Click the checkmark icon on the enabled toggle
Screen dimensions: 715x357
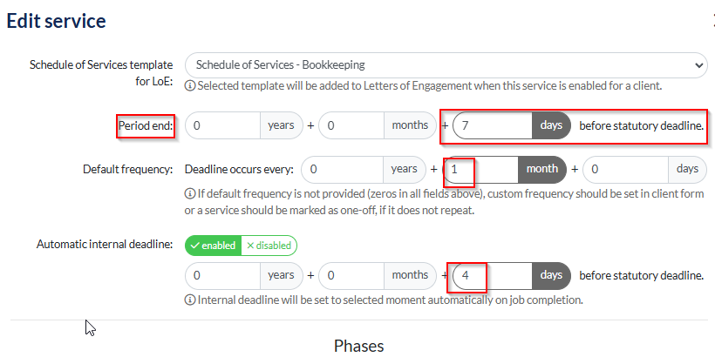195,246
